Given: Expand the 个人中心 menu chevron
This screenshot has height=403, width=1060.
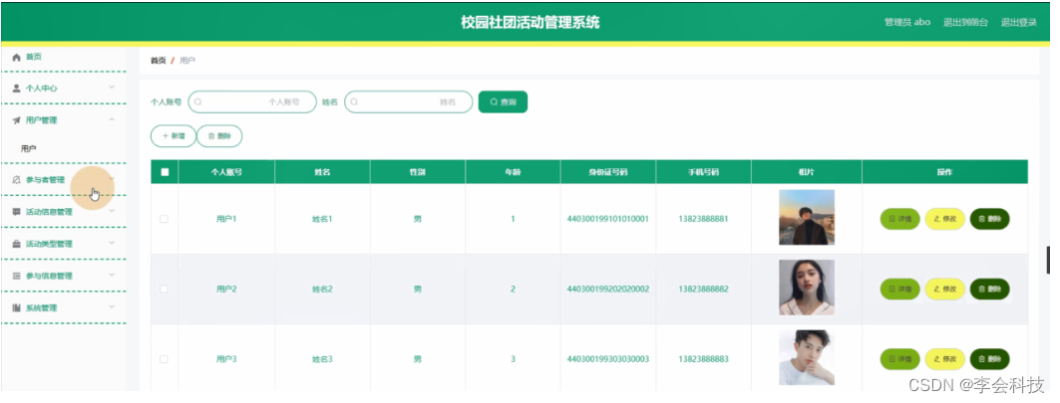Looking at the screenshot, I should pyautogui.click(x=113, y=88).
